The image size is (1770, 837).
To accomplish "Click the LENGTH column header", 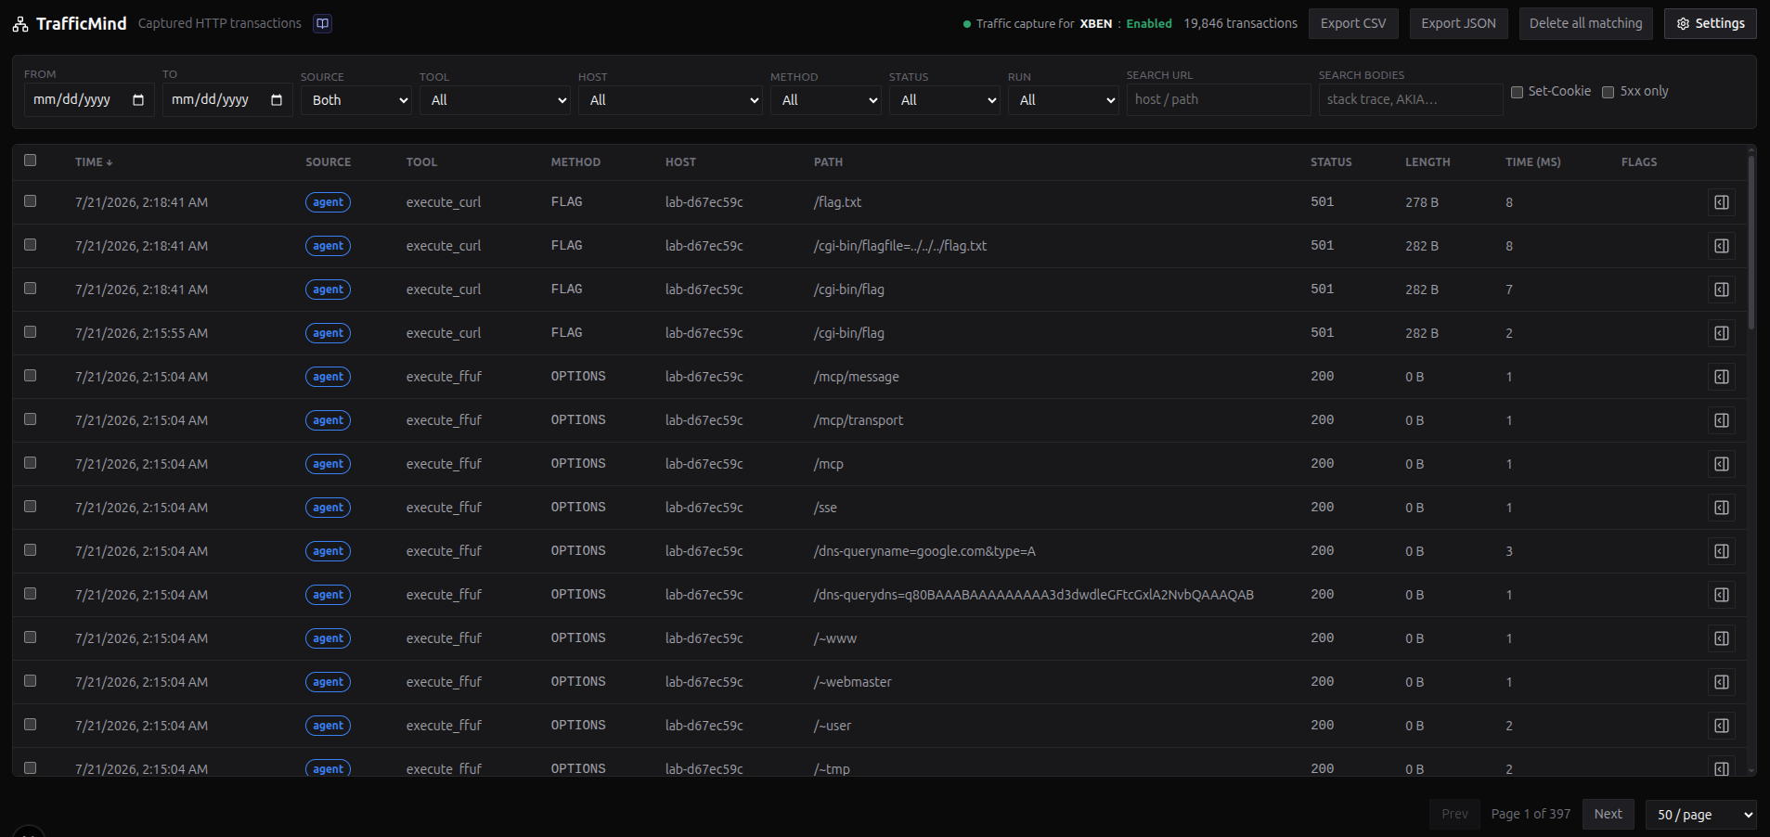I will point(1428,162).
